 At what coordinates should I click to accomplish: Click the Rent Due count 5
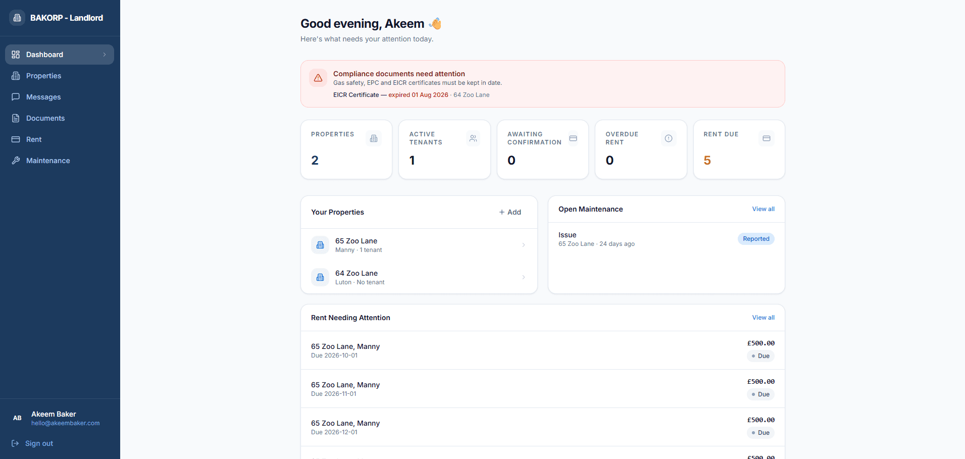(707, 161)
